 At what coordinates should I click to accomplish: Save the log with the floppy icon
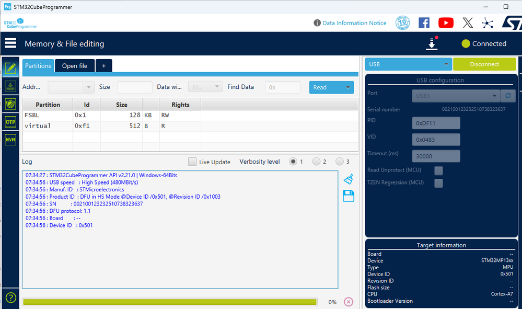(x=348, y=196)
